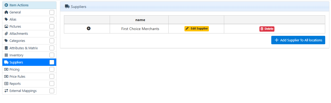Check the box next to Reports
Screen dimensions: 331x103
(x=52, y=84)
